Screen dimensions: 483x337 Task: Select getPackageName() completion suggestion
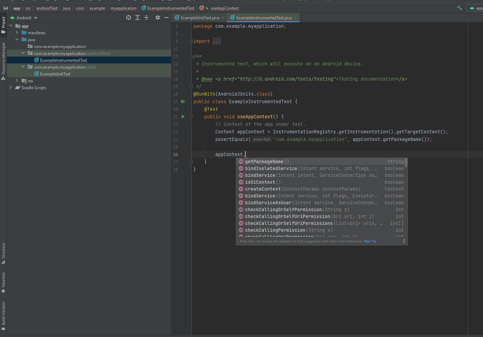tap(264, 161)
